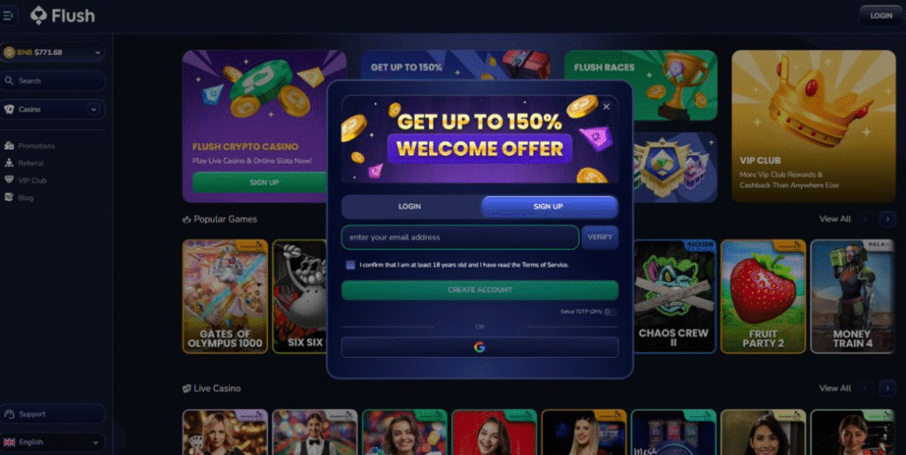Open VIP Club from sidebar
This screenshot has height=455, width=906.
tap(31, 180)
